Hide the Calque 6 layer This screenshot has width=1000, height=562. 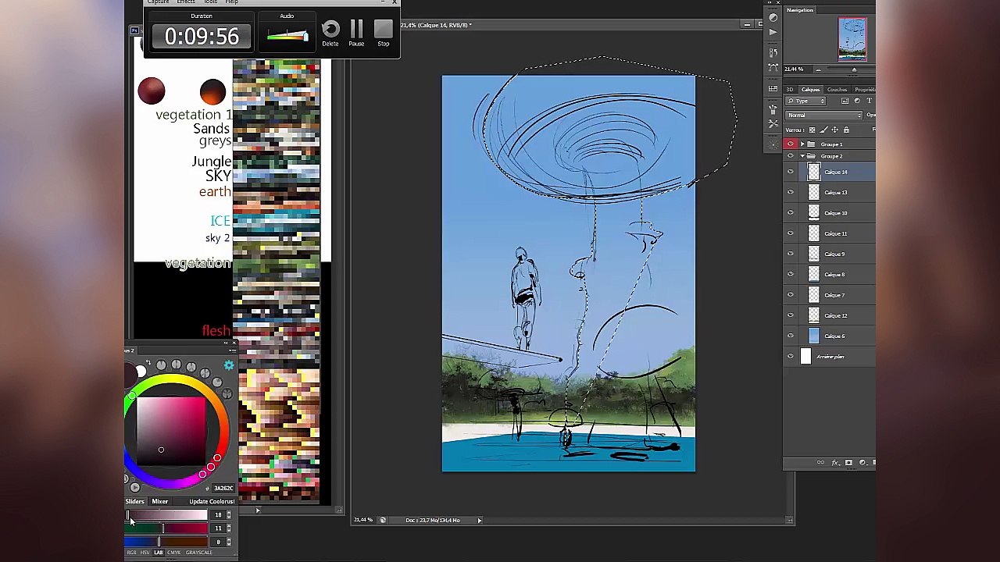(791, 336)
